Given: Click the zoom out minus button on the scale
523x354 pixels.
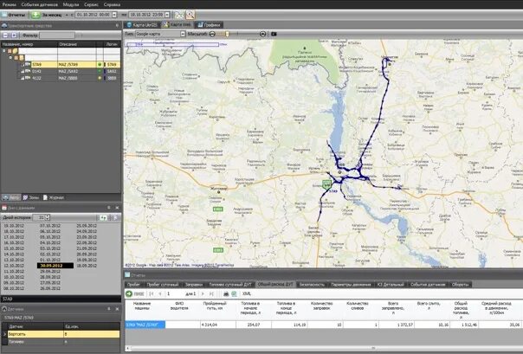Looking at the screenshot, I should coord(212,34).
